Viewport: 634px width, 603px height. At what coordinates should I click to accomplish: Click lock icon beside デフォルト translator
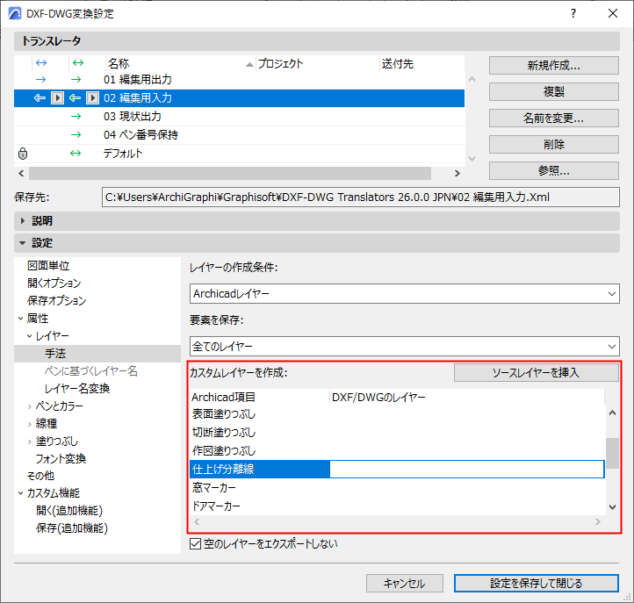click(23, 154)
